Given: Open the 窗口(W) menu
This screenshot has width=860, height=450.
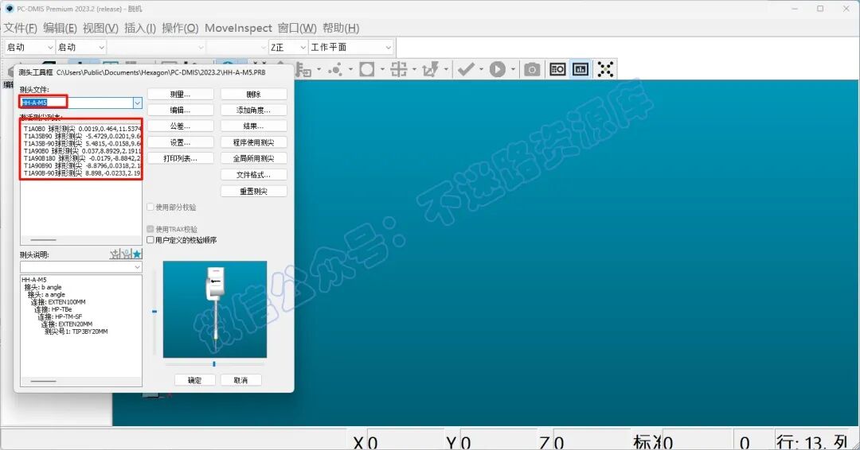Looking at the screenshot, I should pyautogui.click(x=297, y=28).
